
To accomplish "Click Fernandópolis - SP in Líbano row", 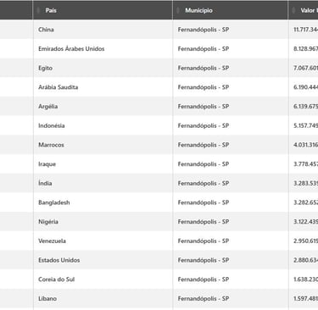I will [x=204, y=298].
